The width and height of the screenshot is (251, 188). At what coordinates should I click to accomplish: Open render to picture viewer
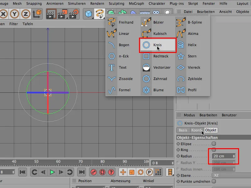[x=62, y=14]
